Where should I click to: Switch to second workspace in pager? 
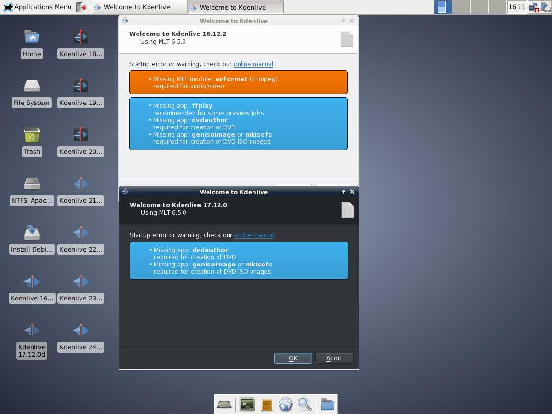click(x=461, y=7)
